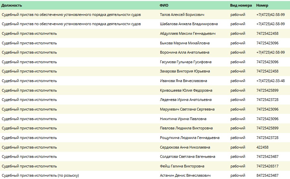The height and width of the screenshot is (179, 290).
Task: Click 'рабочий' in Гасумова's row
Action: (x=238, y=62)
